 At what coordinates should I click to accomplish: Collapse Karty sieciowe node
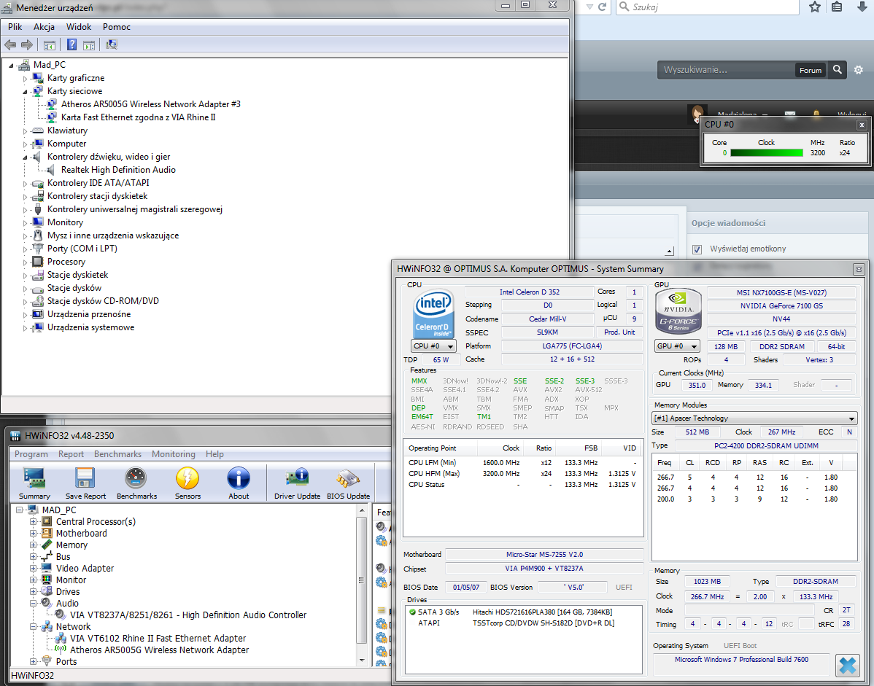pos(25,91)
